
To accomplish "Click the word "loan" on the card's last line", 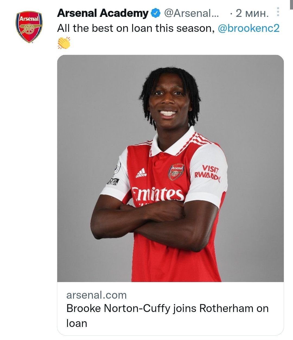I will (x=77, y=323).
